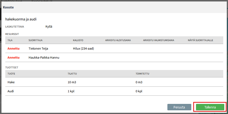Screen dimensions: 228x114
Task: Click the KALUSTO column header
Action: tap(78, 40)
